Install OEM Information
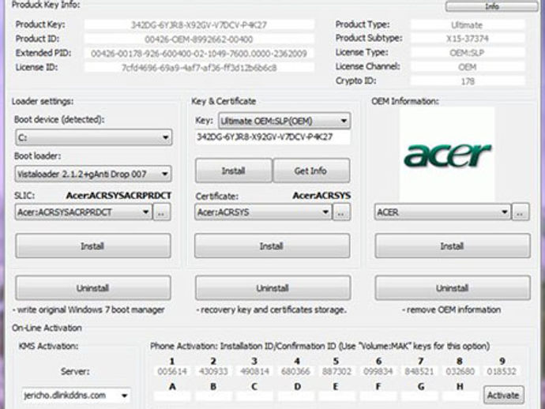 [453, 246]
